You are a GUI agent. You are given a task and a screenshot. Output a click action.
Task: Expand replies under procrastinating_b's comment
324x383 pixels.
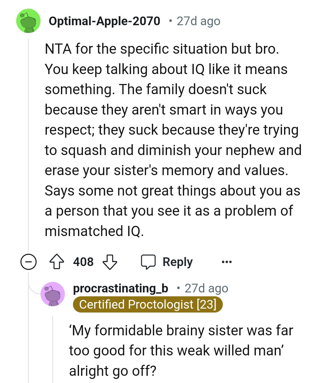point(53,294)
